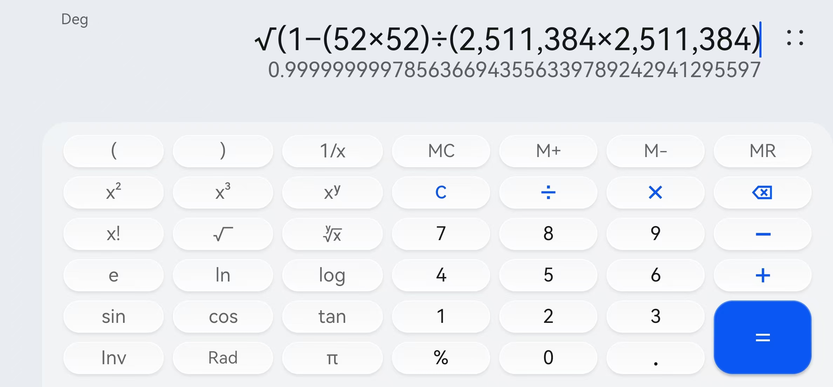
Task: Tap the calculated result value
Action: click(514, 69)
